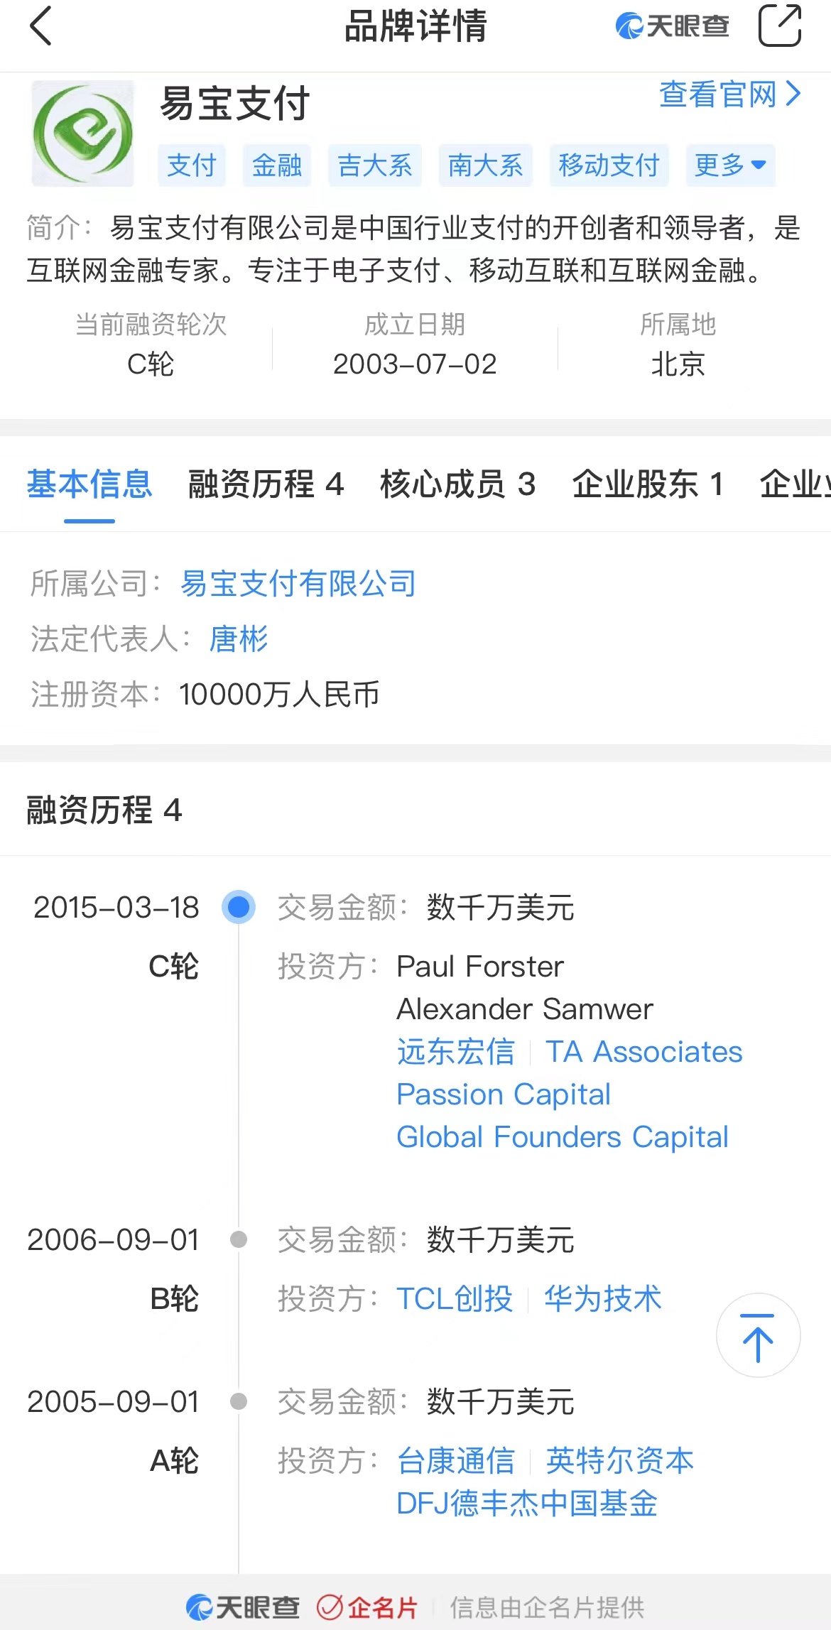Go back with the left arrow icon
This screenshot has height=1630, width=831.
41,26
